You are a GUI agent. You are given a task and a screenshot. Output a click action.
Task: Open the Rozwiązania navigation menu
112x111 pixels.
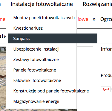tap(97, 4)
